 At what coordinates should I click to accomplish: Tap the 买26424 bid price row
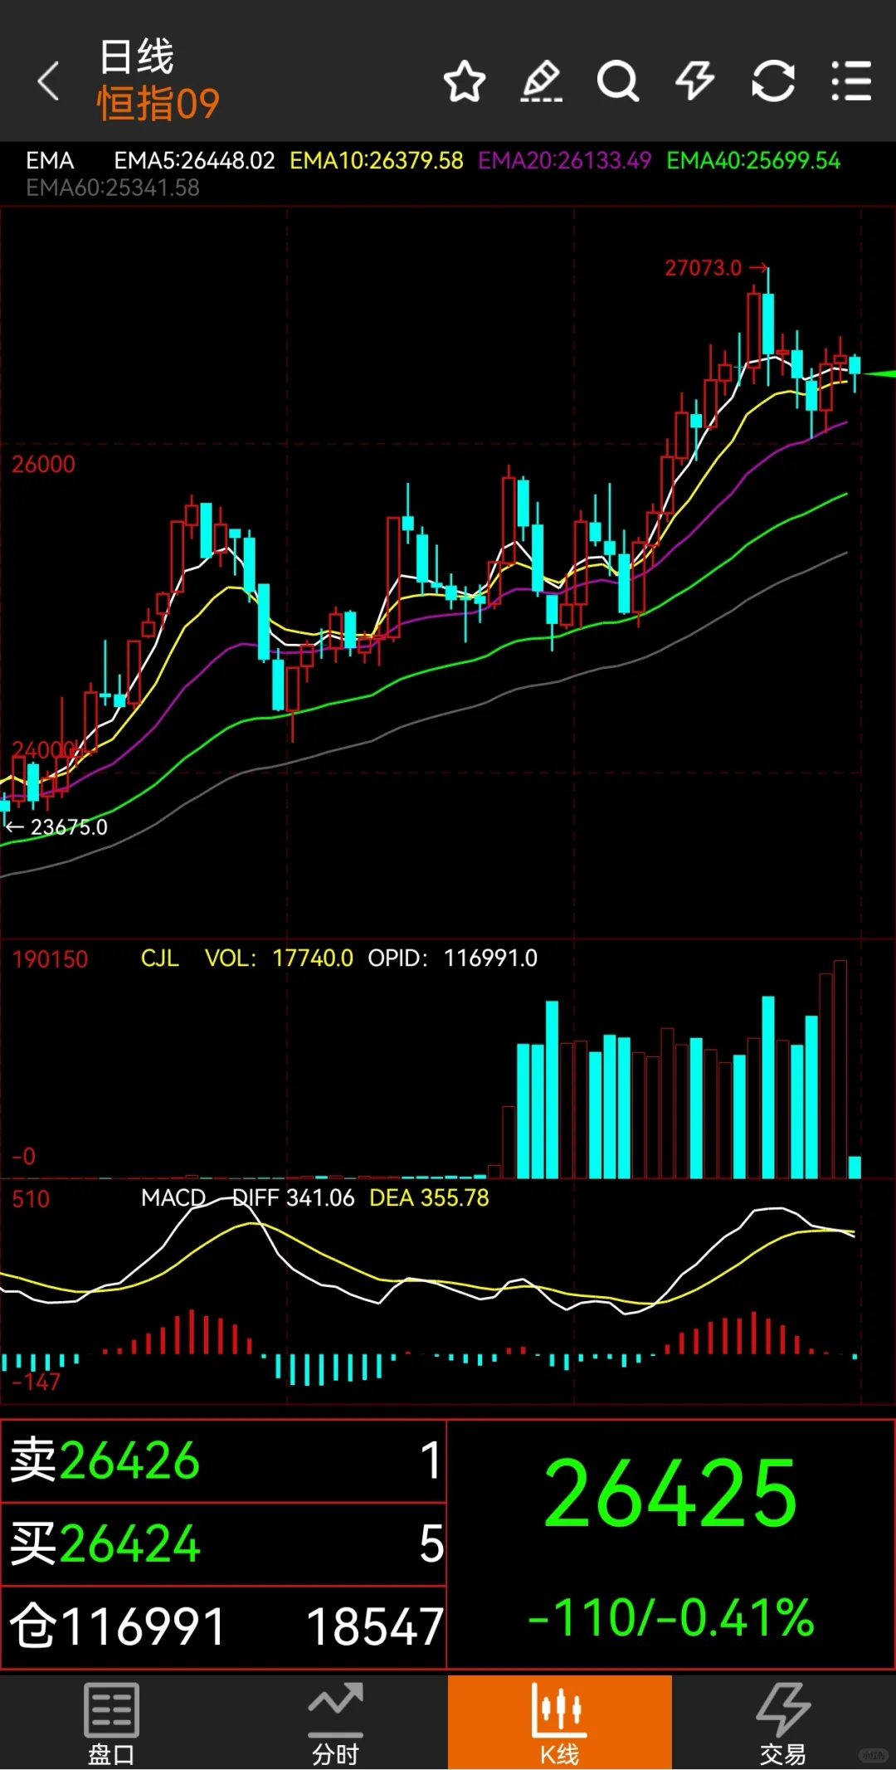pos(224,1544)
